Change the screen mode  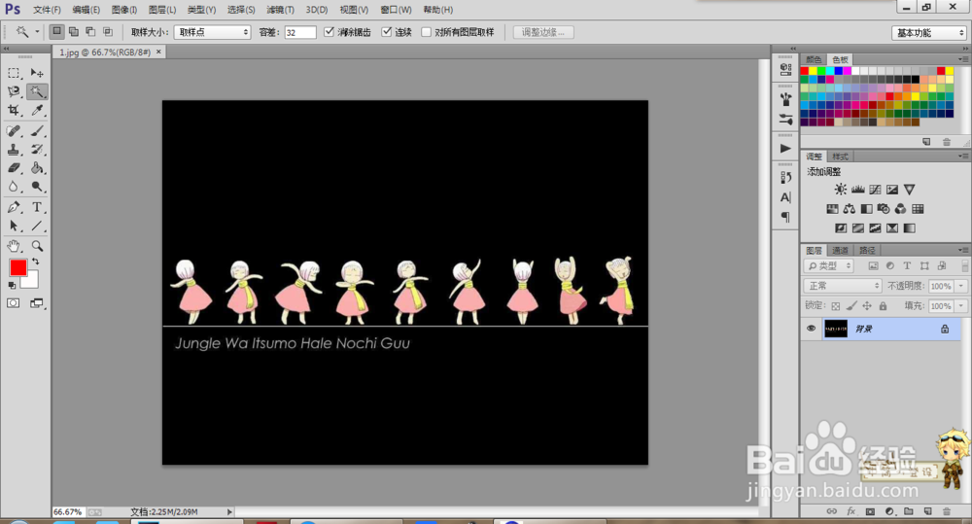(x=37, y=303)
